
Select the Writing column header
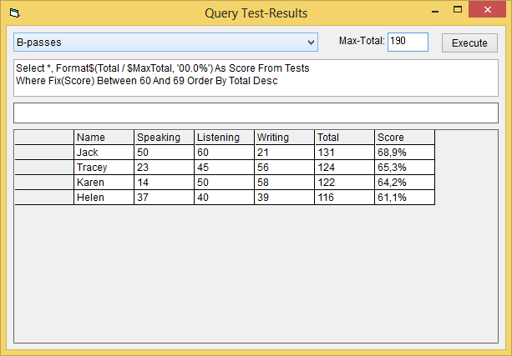point(285,138)
